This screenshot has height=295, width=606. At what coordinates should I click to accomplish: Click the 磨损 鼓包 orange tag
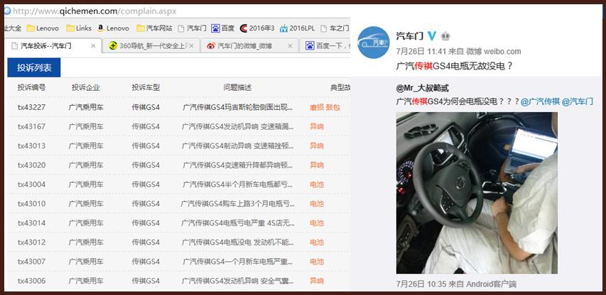[x=325, y=107]
